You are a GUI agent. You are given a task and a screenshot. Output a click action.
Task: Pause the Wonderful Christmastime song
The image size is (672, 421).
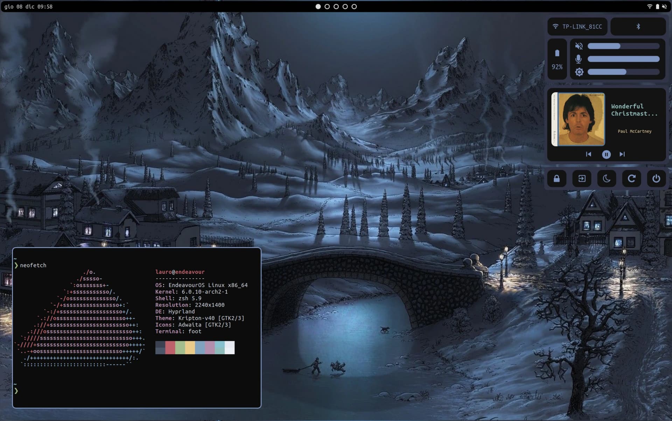click(x=606, y=154)
